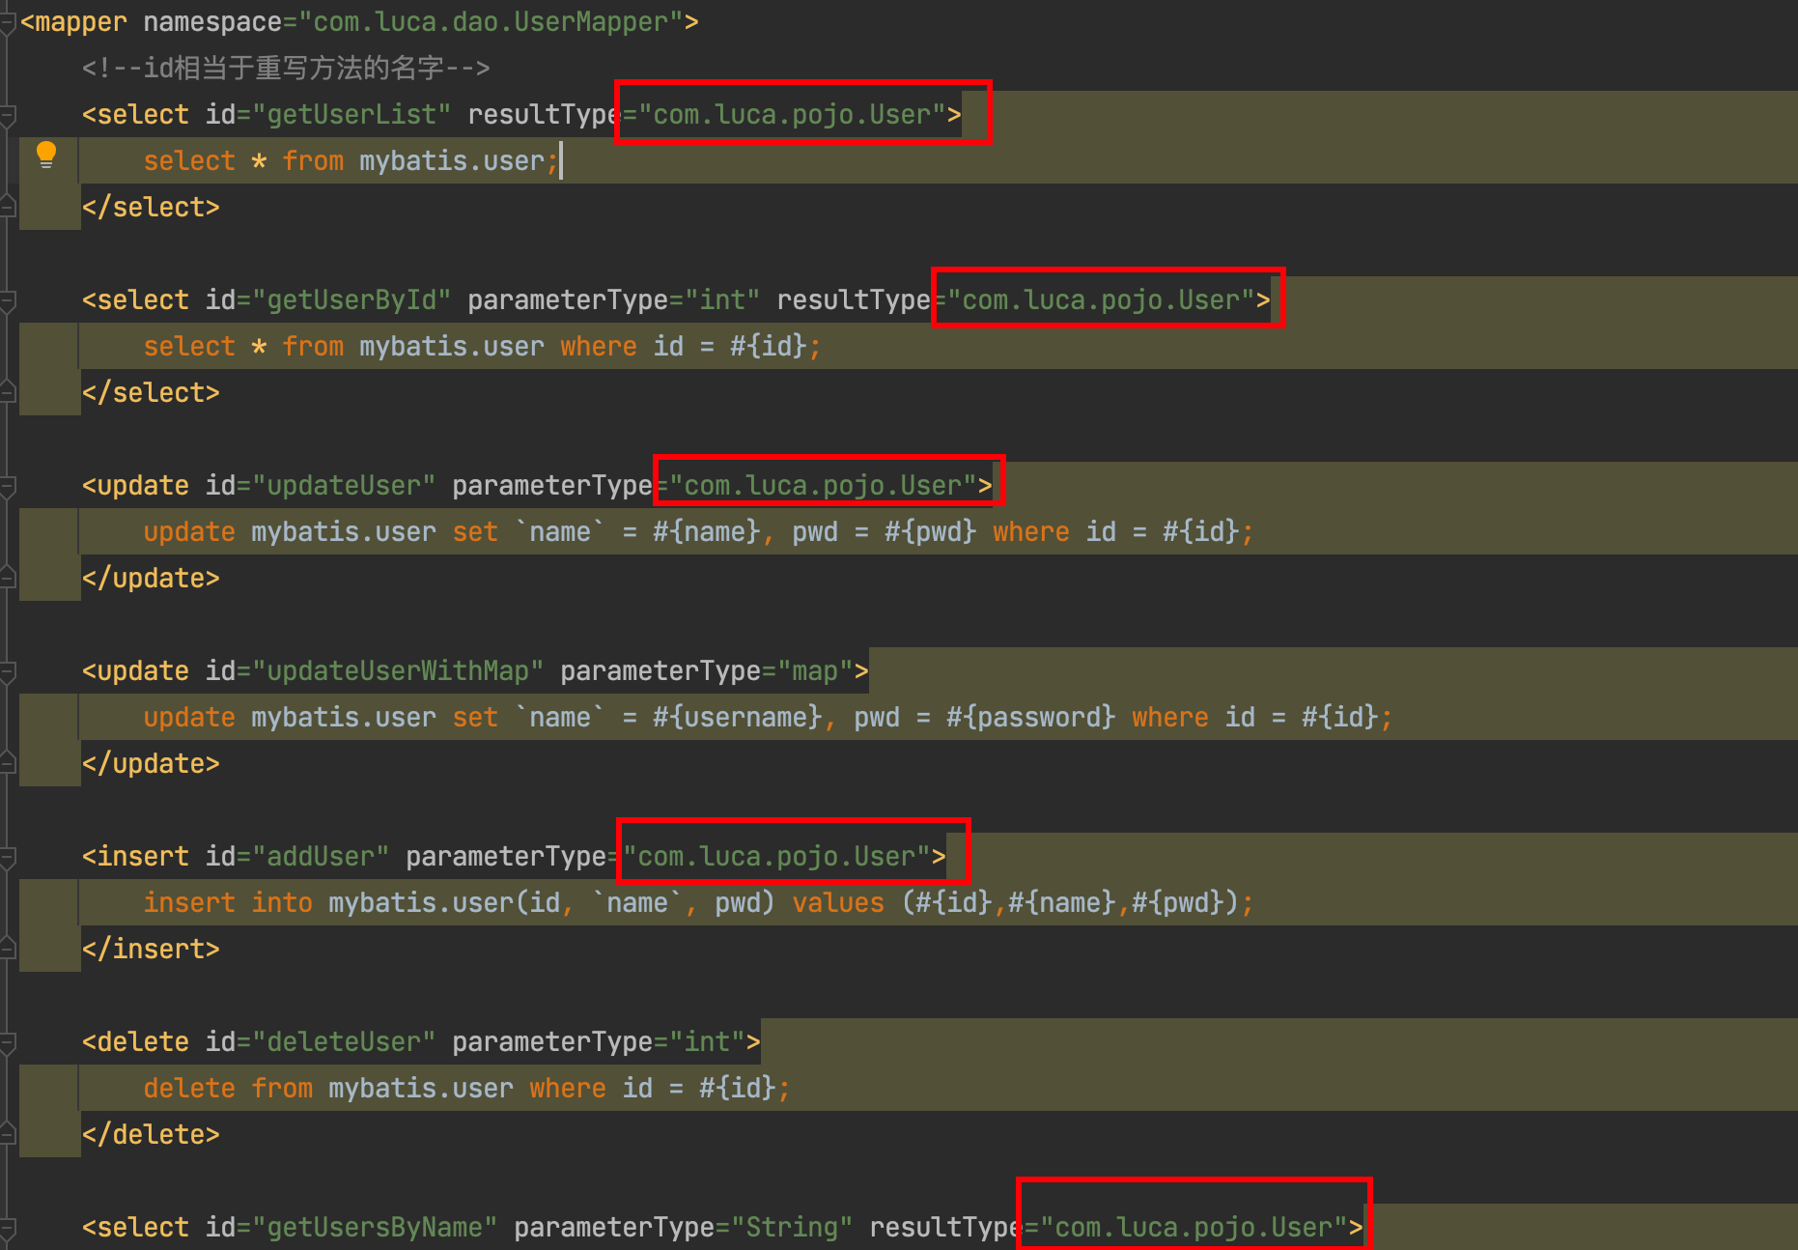Click the id value "deleteUser"

(x=344, y=1042)
